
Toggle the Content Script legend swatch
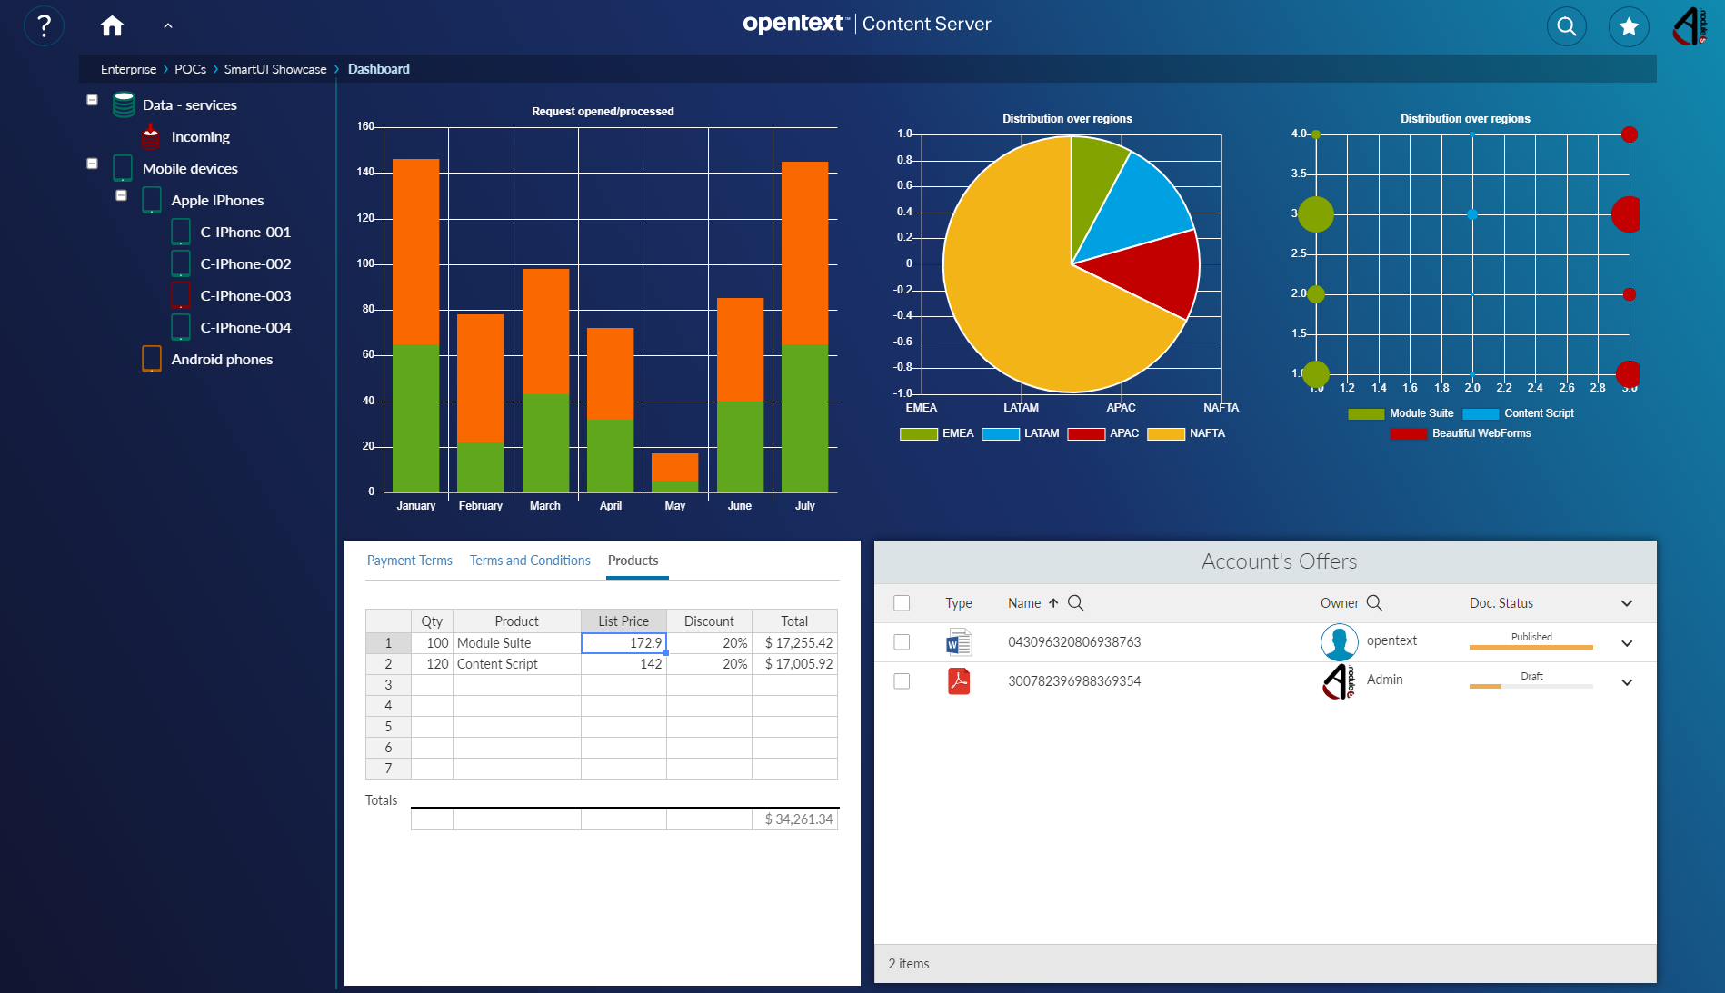click(x=1480, y=414)
